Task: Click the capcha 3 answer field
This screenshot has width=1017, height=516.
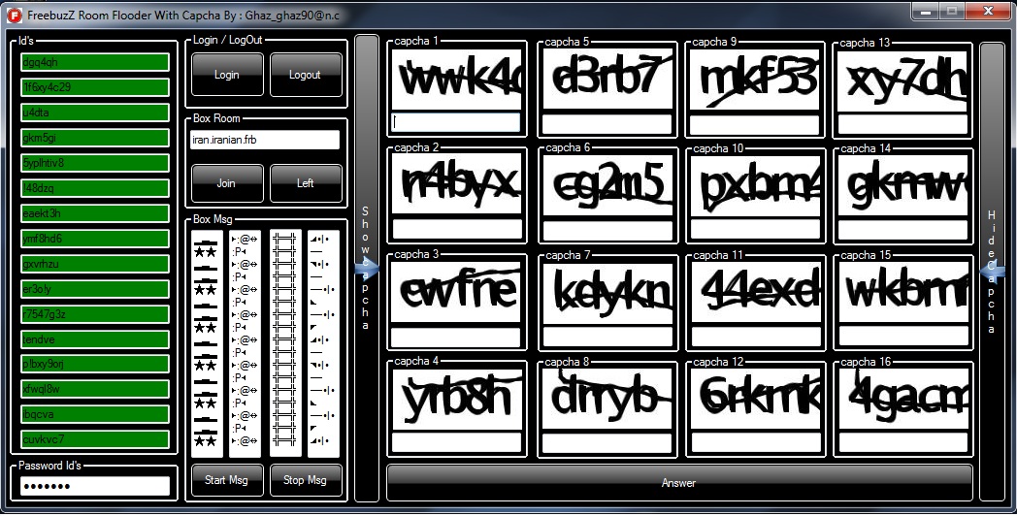Action: click(457, 336)
